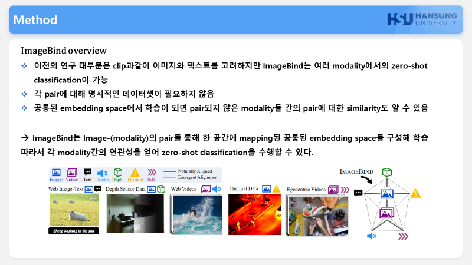Open the red thermal street image
The width and height of the screenshot is (472, 265).
[x=255, y=214]
